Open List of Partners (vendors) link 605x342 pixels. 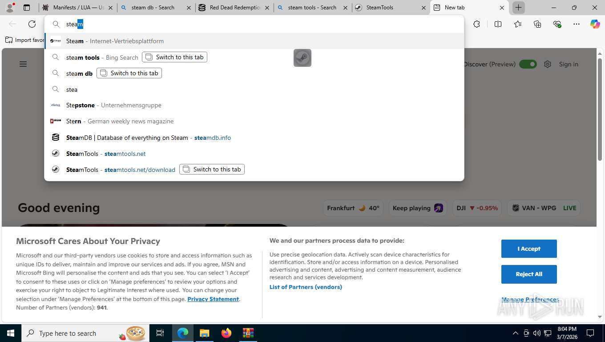pos(306,287)
